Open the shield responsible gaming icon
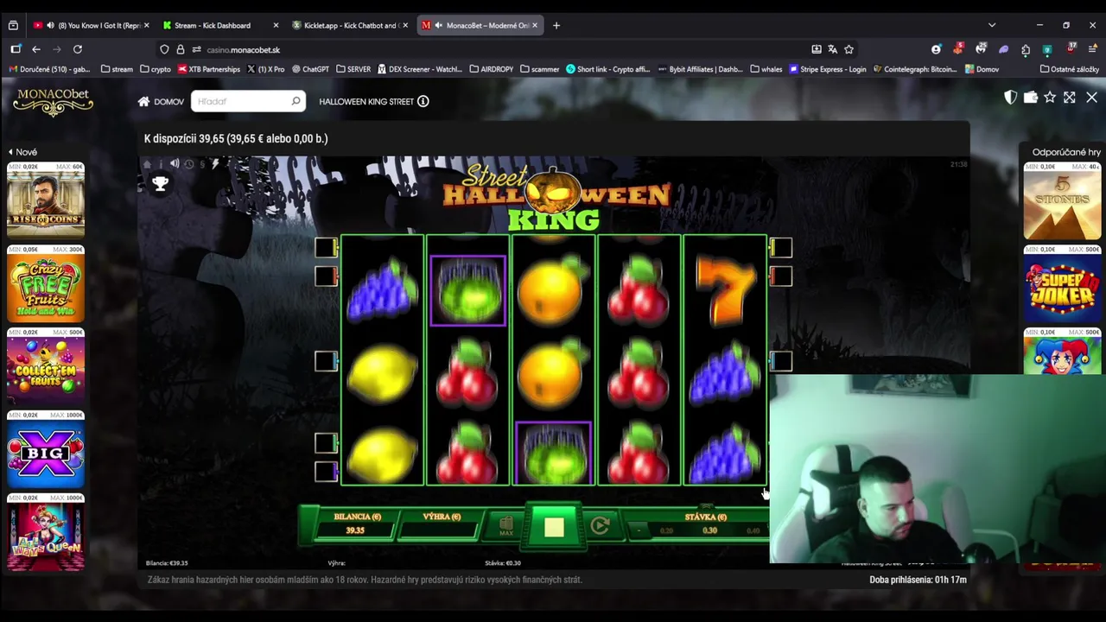This screenshot has width=1106, height=622. pyautogui.click(x=1010, y=98)
